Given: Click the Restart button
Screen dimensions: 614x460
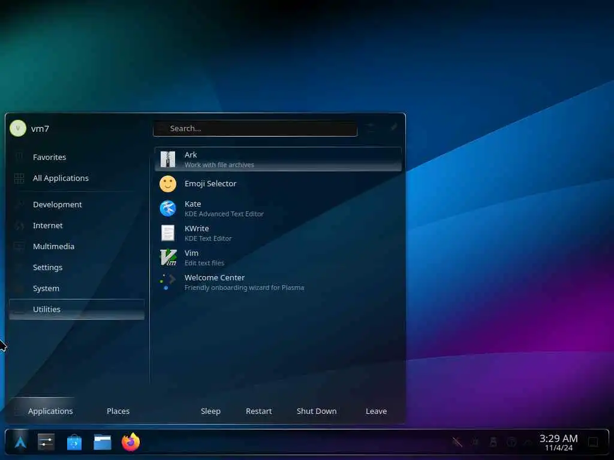Looking at the screenshot, I should coord(259,411).
